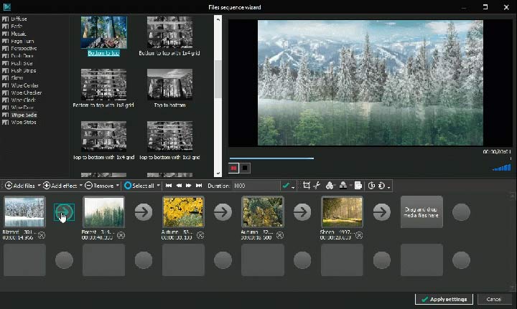
Task: Click transition arrow after the Forest clip
Action: pos(144,212)
